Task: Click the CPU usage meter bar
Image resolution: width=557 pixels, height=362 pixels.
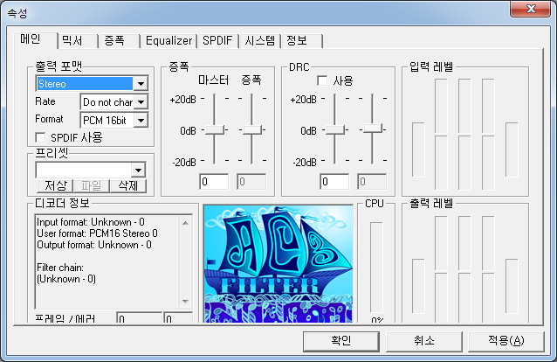Action: tap(376, 268)
